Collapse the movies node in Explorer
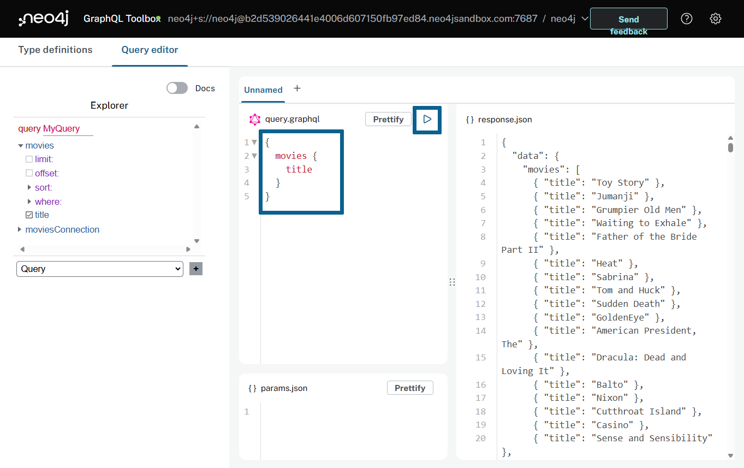This screenshot has height=468, width=744. 21,146
